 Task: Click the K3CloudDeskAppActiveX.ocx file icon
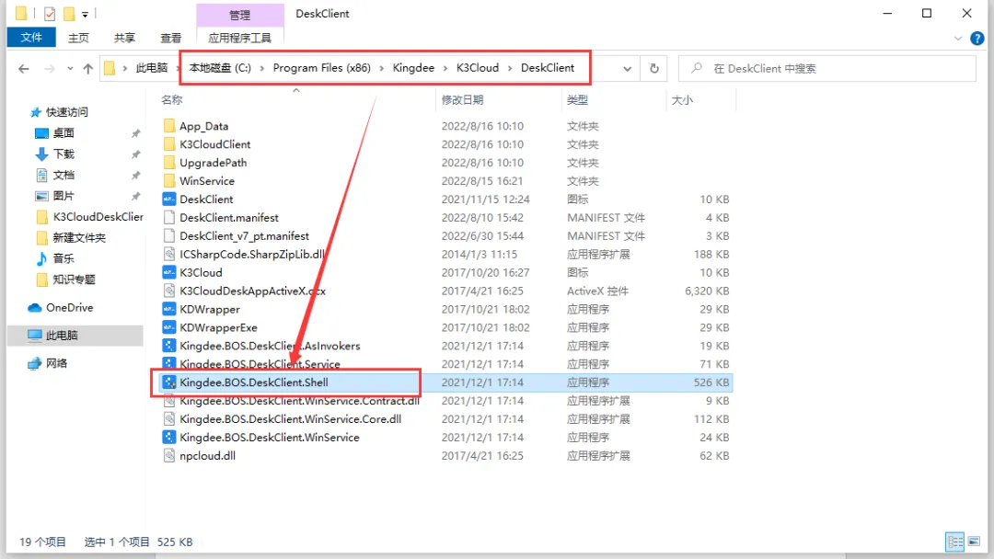pyautogui.click(x=168, y=291)
